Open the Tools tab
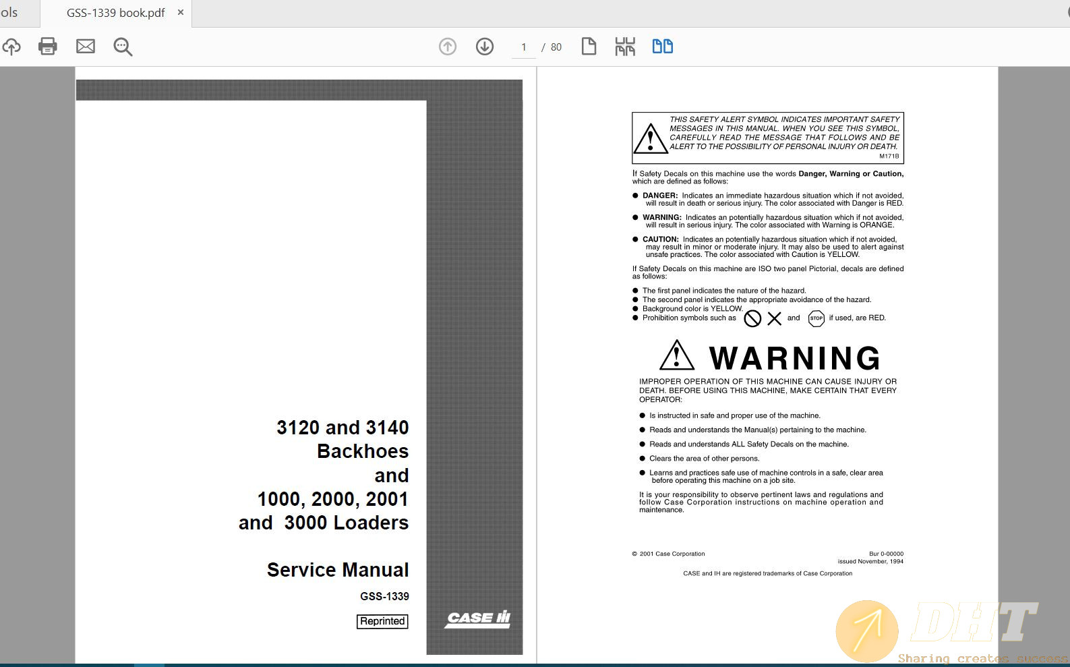 [x=9, y=13]
